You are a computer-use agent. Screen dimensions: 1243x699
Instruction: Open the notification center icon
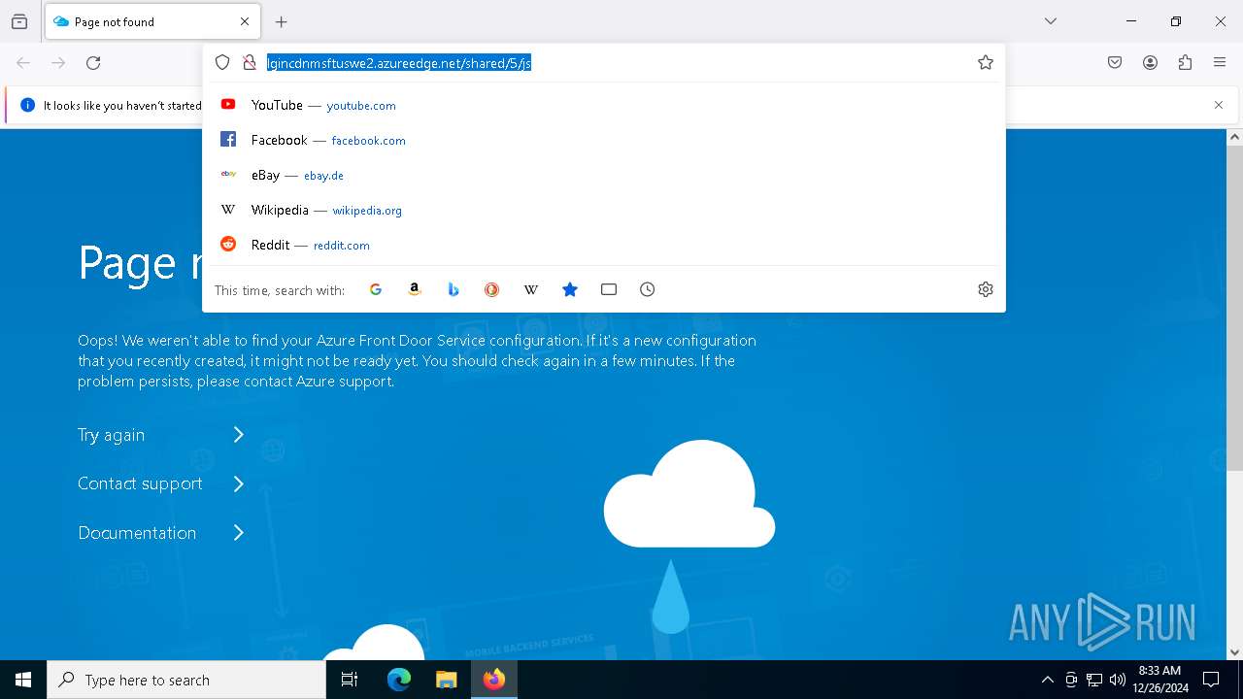[1211, 680]
